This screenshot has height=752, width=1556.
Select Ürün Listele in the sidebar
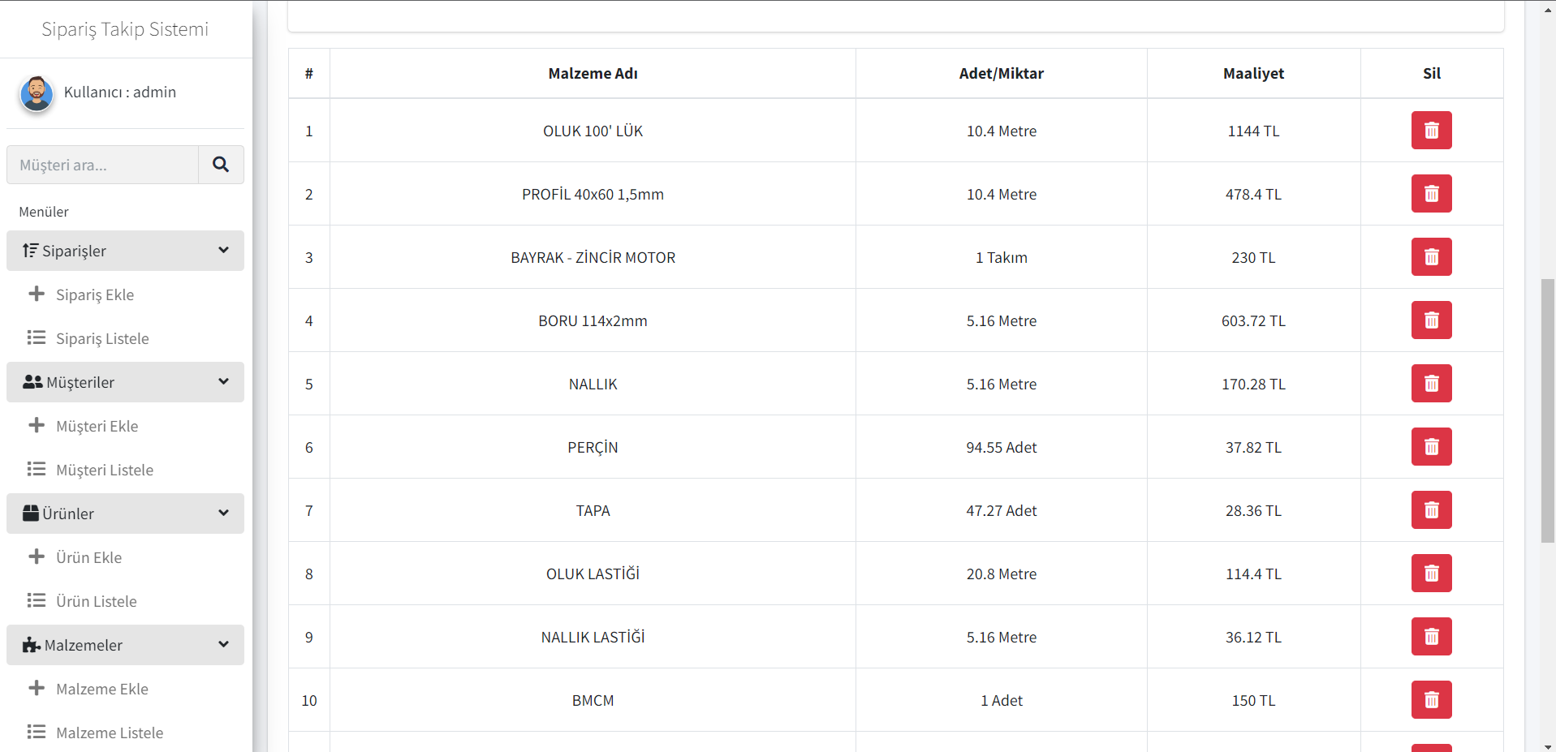(x=96, y=601)
